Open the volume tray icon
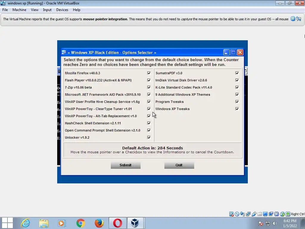 (275, 223)
